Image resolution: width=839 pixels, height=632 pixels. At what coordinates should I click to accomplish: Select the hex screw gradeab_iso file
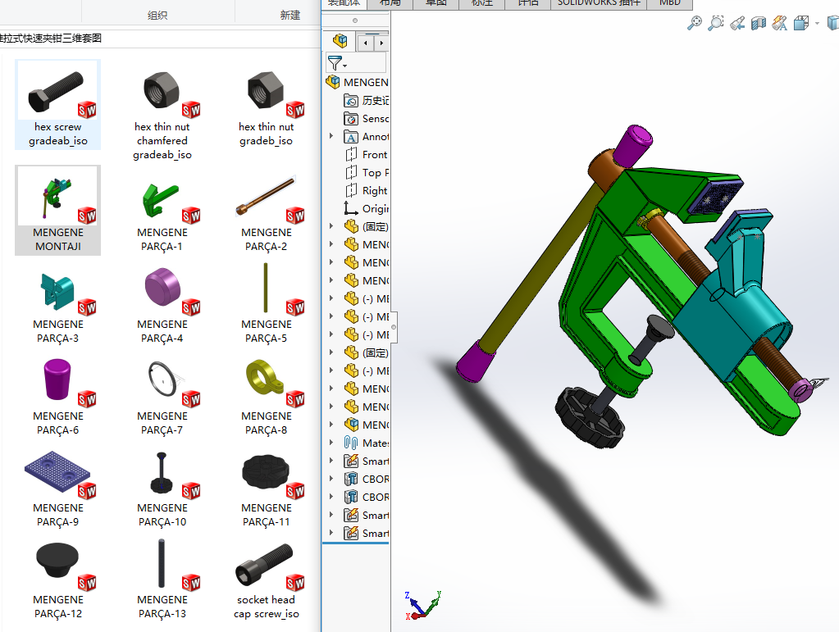click(x=57, y=105)
